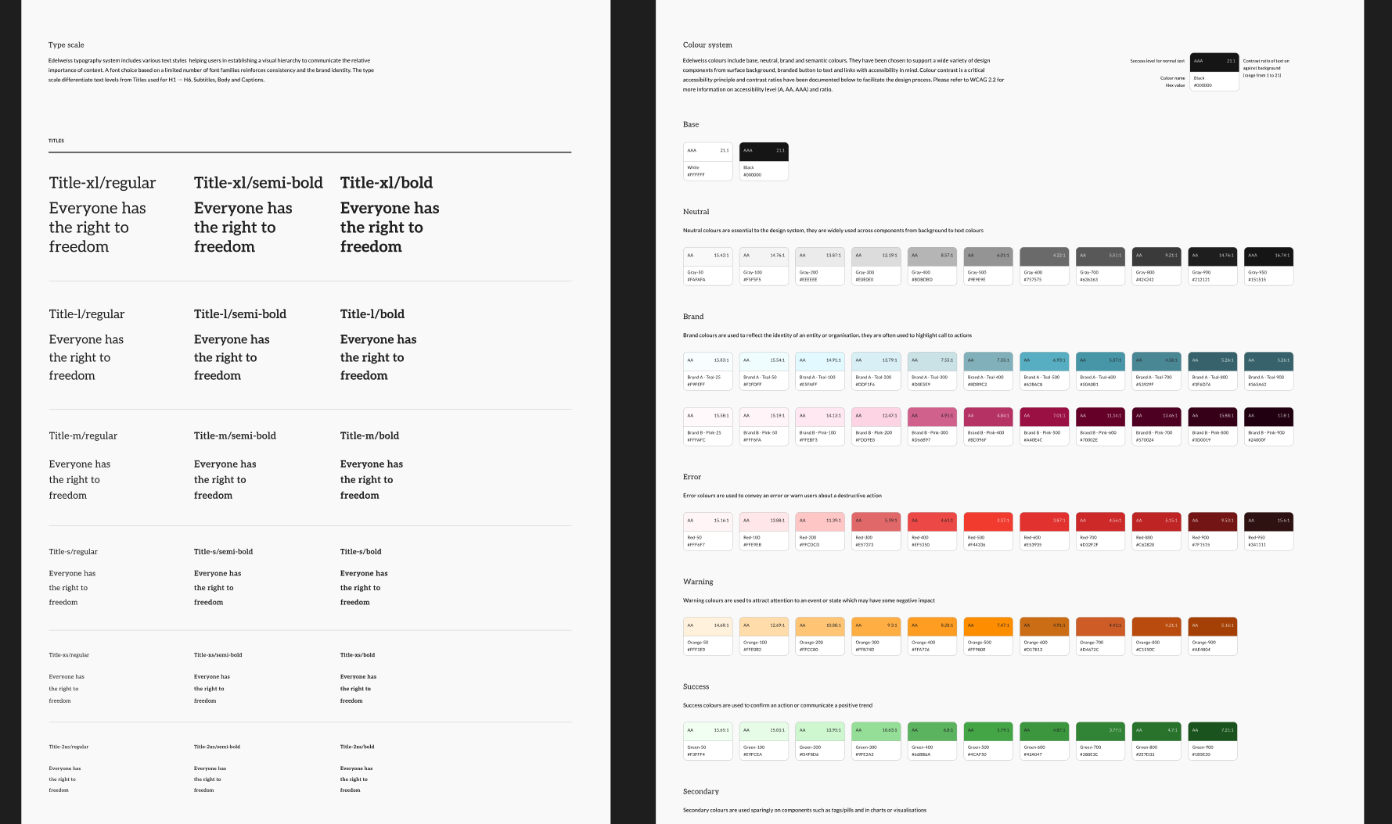The width and height of the screenshot is (1392, 824).
Task: Select the Green-900 success swatch
Action: [x=1212, y=740]
